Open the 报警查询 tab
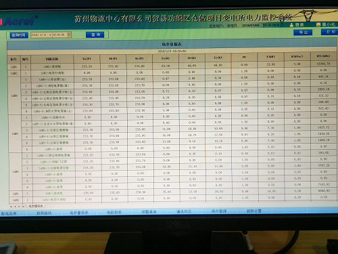Image resolution: width=338 pixels, height=254 pixels. coord(149,212)
